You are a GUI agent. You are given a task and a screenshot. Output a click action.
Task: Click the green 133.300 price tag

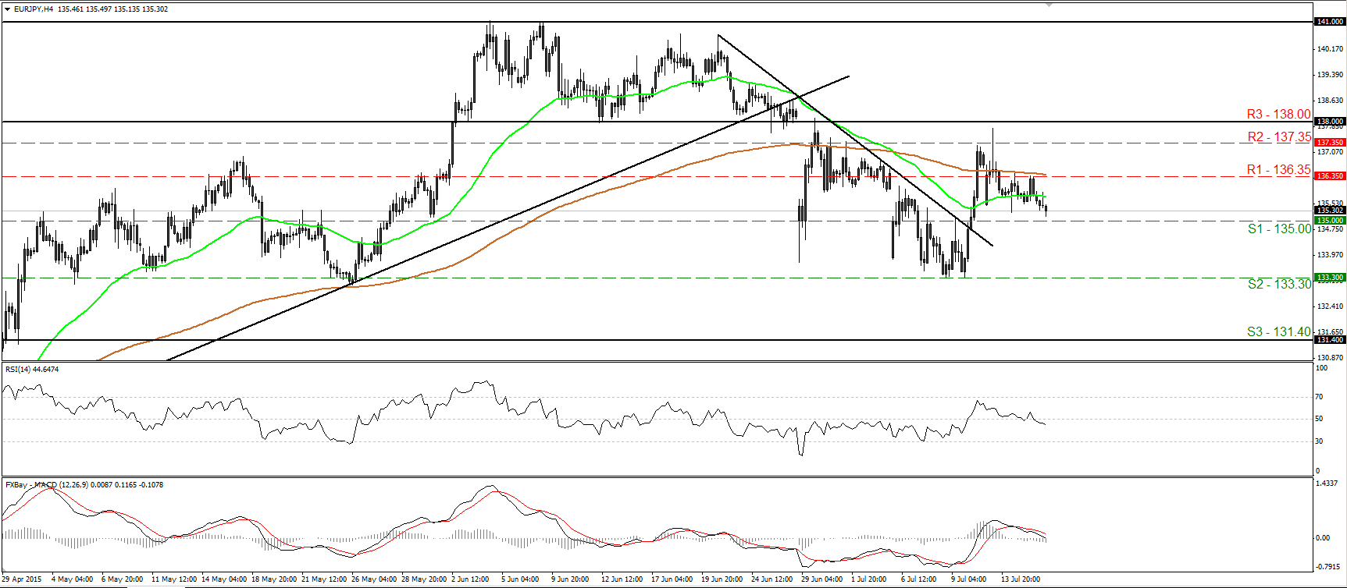(1330, 278)
